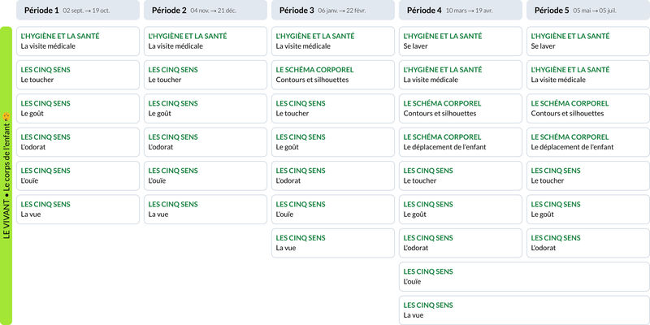
Task: Open 'Le toucher' card in Période 2
Action: tap(205, 75)
